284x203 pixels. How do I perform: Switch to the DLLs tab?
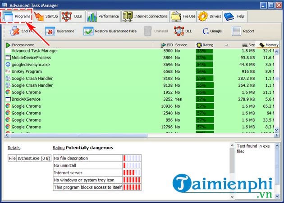tap(72, 17)
